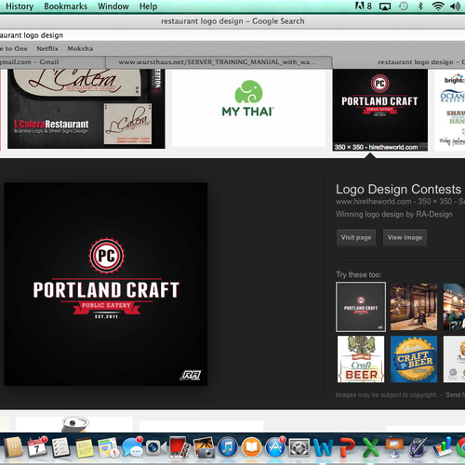Open System Preferences in the dock
The image size is (465, 465).
[299, 447]
